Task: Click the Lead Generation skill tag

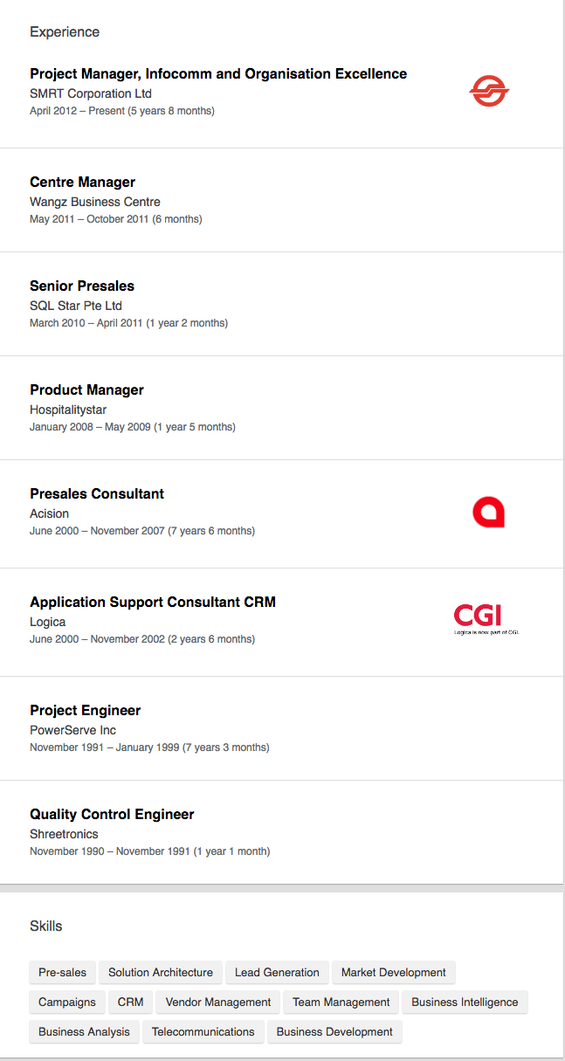Action: pos(277,973)
